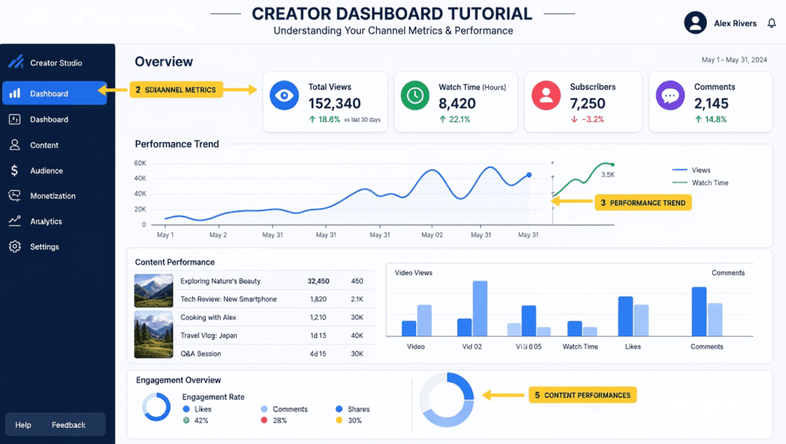
Task: Click the 22.1% watch time change
Action: 454,119
